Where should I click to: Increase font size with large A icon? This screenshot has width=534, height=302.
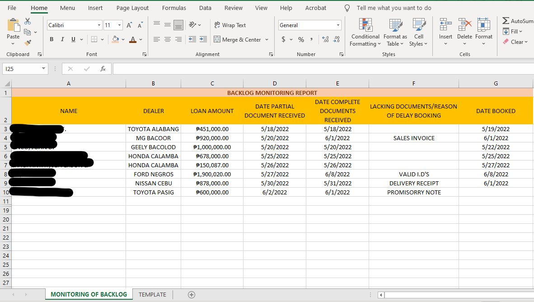[x=129, y=25]
